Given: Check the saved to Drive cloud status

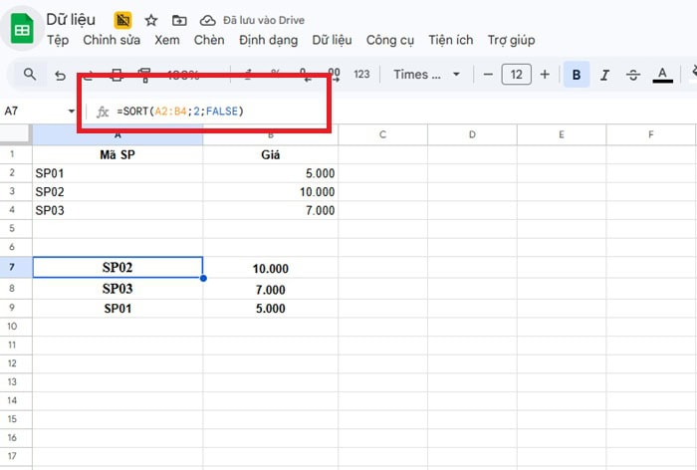Looking at the screenshot, I should tap(207, 20).
